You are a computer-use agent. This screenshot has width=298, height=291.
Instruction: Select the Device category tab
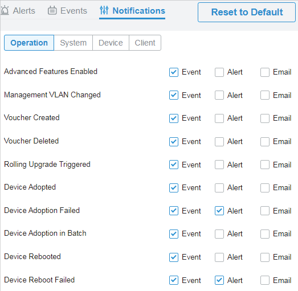coord(111,43)
